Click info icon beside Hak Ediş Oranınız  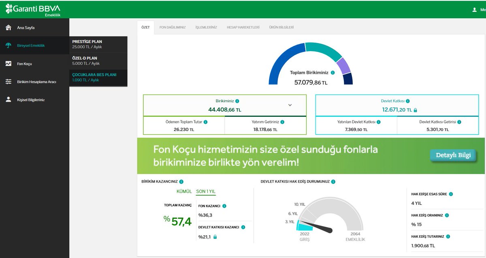click(x=447, y=215)
